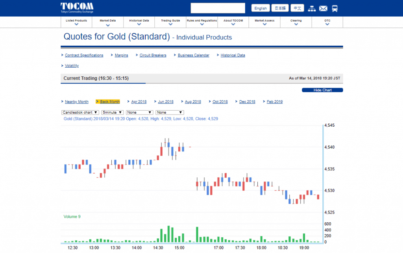This screenshot has height=253, width=403.
Task: Click the 4,540 price axis label
Action: 329,147
